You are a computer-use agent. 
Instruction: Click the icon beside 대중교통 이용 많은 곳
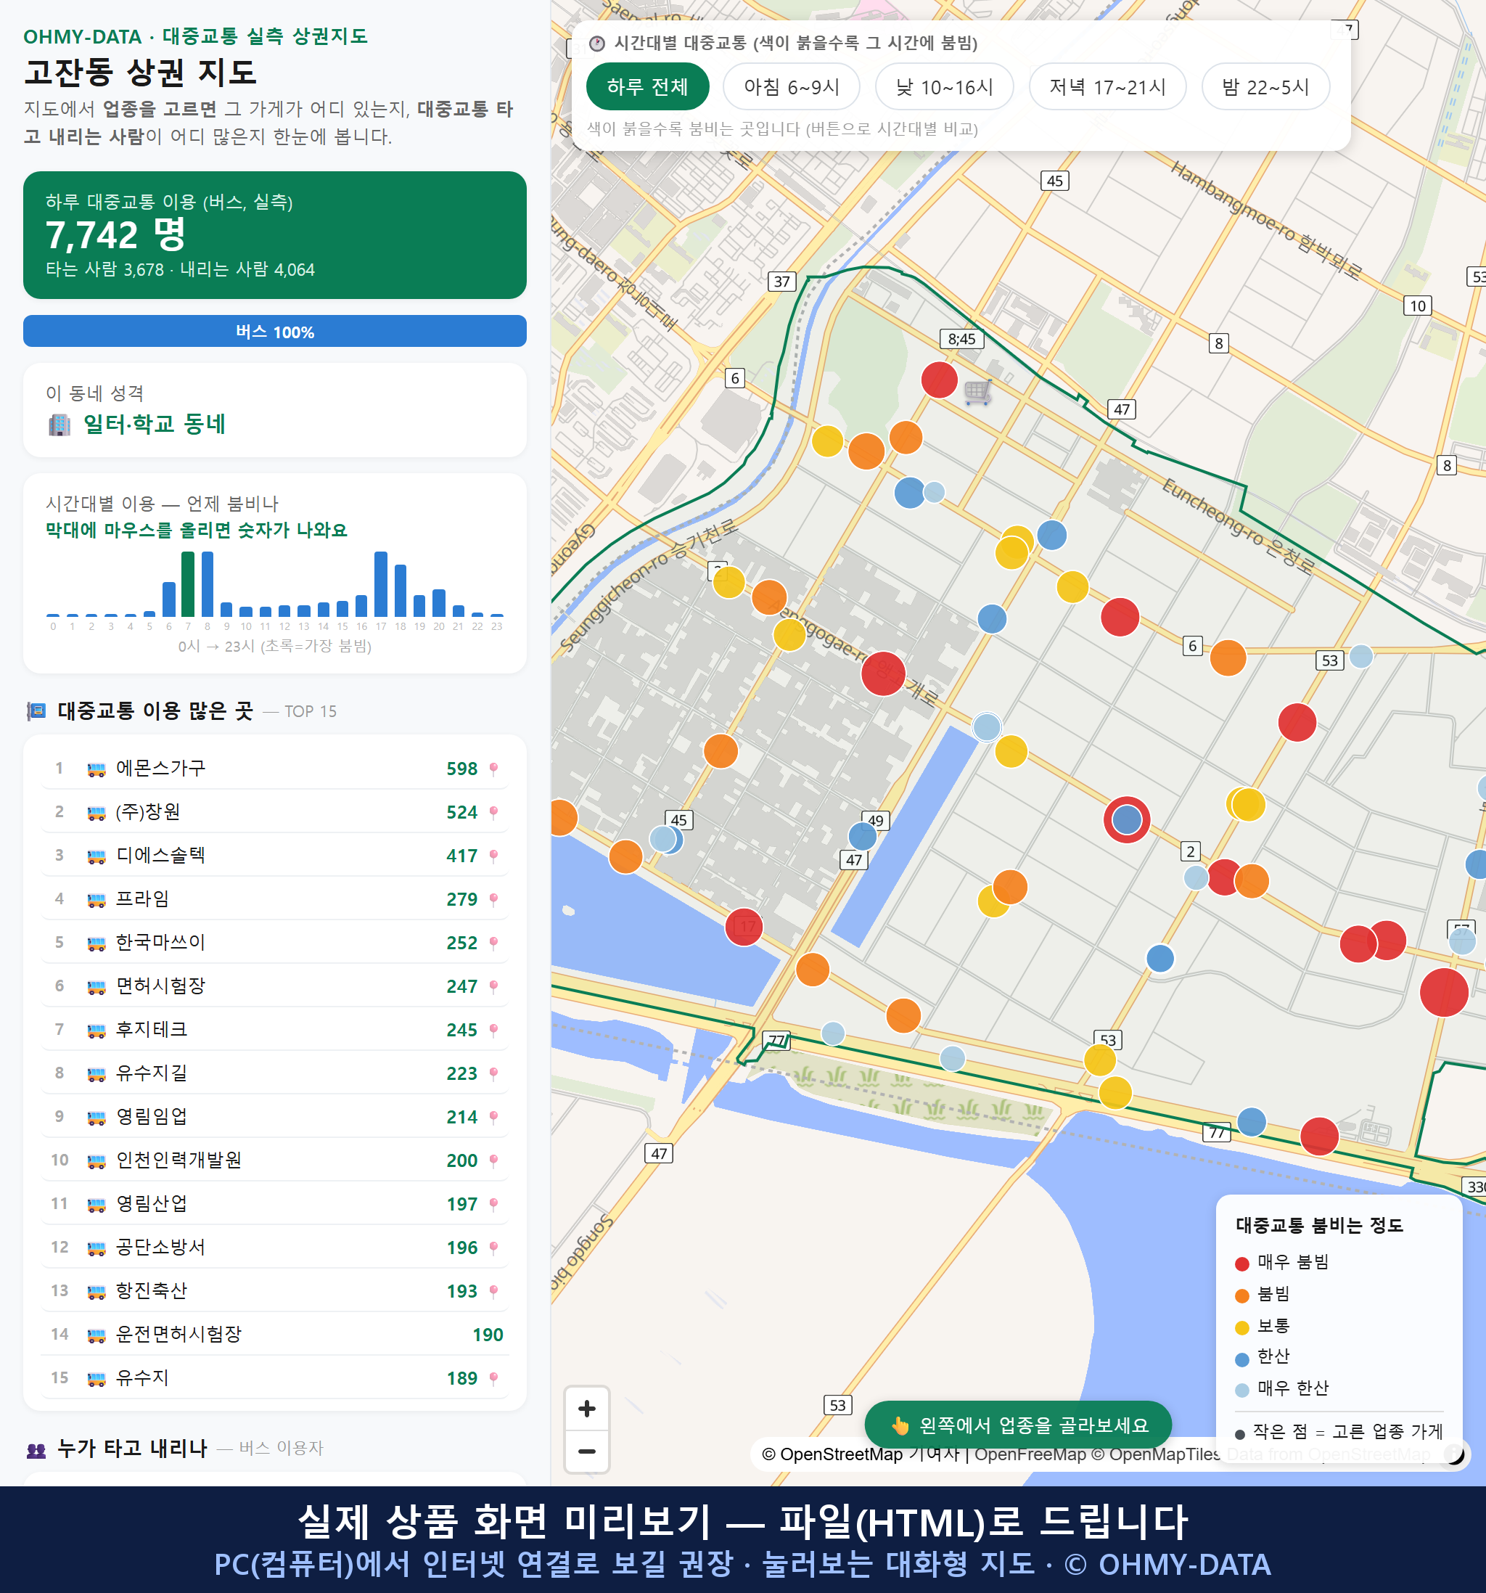[36, 711]
